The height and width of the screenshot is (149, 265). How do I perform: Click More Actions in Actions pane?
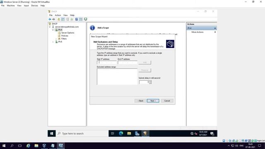click(x=198, y=32)
